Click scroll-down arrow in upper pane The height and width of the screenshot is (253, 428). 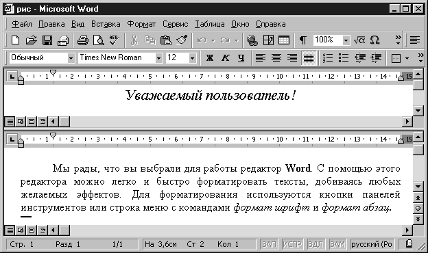click(418, 111)
